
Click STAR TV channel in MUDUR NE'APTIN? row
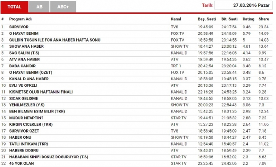[179, 118]
